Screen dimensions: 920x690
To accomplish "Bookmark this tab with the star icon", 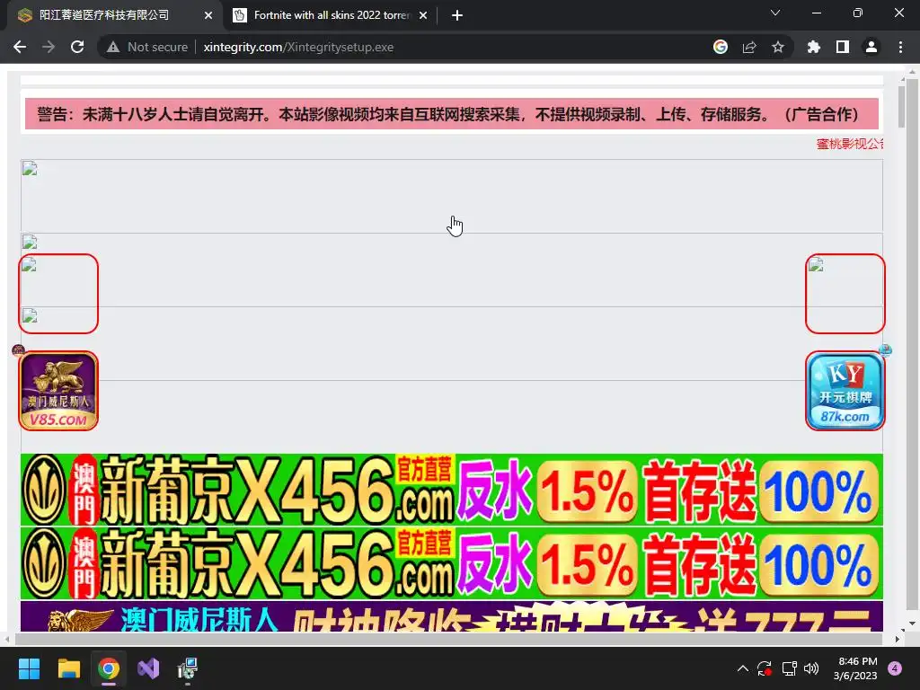I will pos(778,47).
